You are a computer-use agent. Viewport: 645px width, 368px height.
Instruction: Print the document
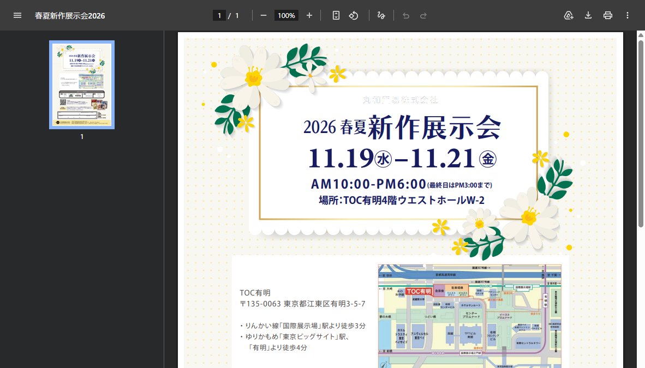(607, 16)
